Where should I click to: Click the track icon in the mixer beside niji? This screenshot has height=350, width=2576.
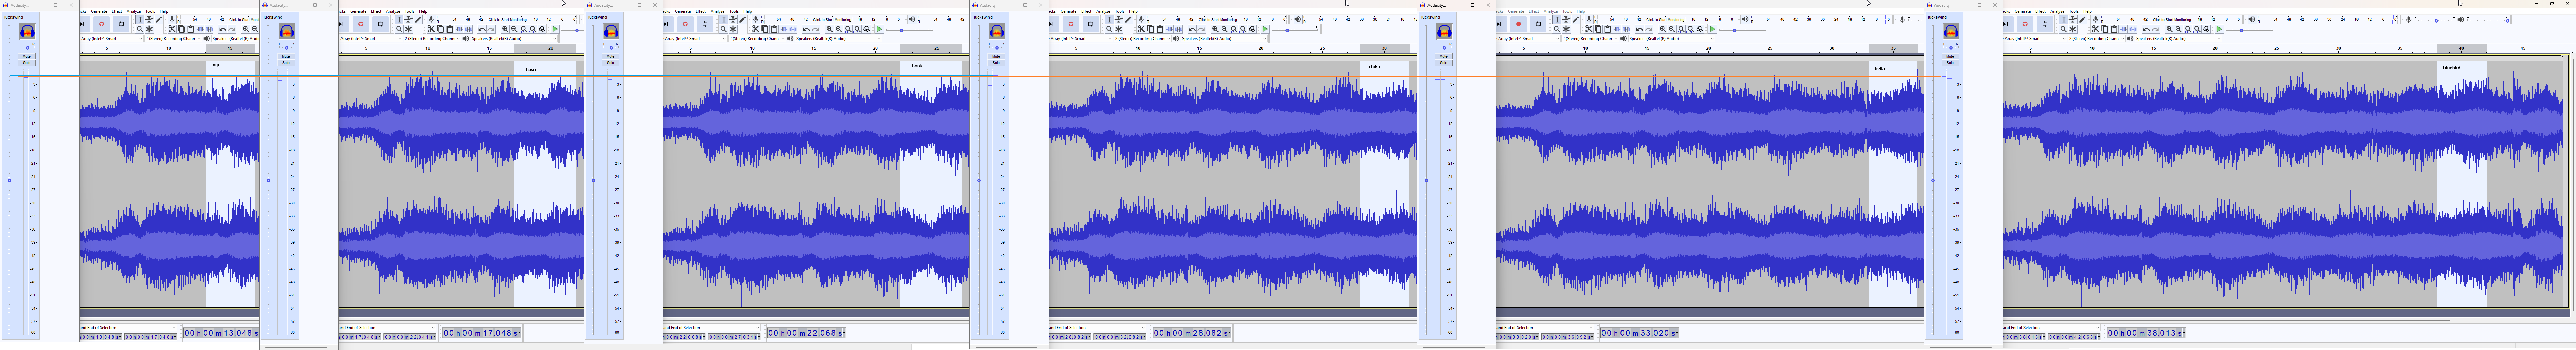(x=27, y=32)
